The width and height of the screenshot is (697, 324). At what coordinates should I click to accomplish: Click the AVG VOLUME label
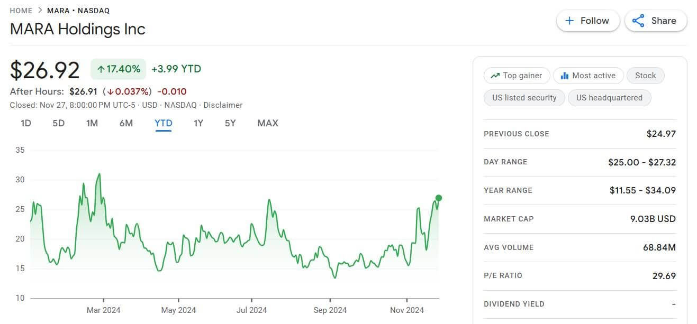[x=509, y=247]
